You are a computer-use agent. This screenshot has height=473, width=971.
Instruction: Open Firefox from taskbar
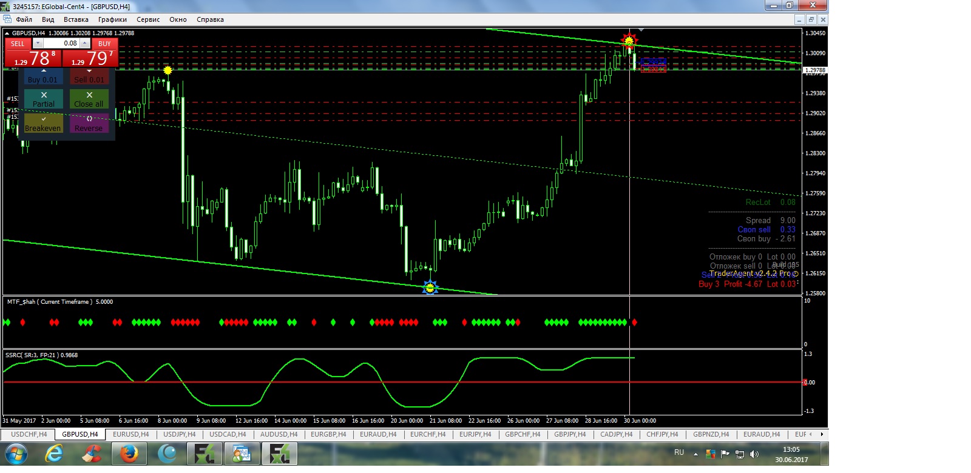pyautogui.click(x=129, y=454)
